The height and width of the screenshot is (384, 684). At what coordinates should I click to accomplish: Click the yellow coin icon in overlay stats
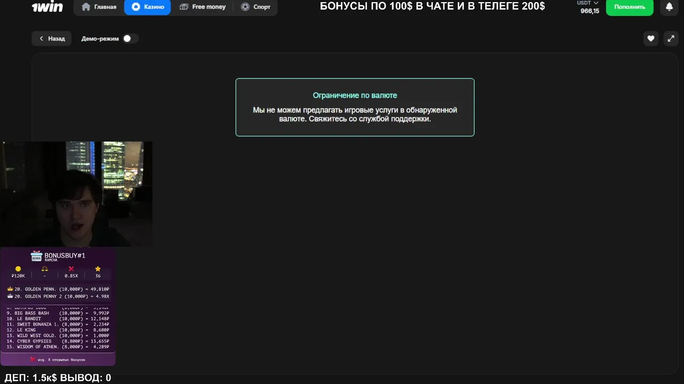(x=18, y=269)
